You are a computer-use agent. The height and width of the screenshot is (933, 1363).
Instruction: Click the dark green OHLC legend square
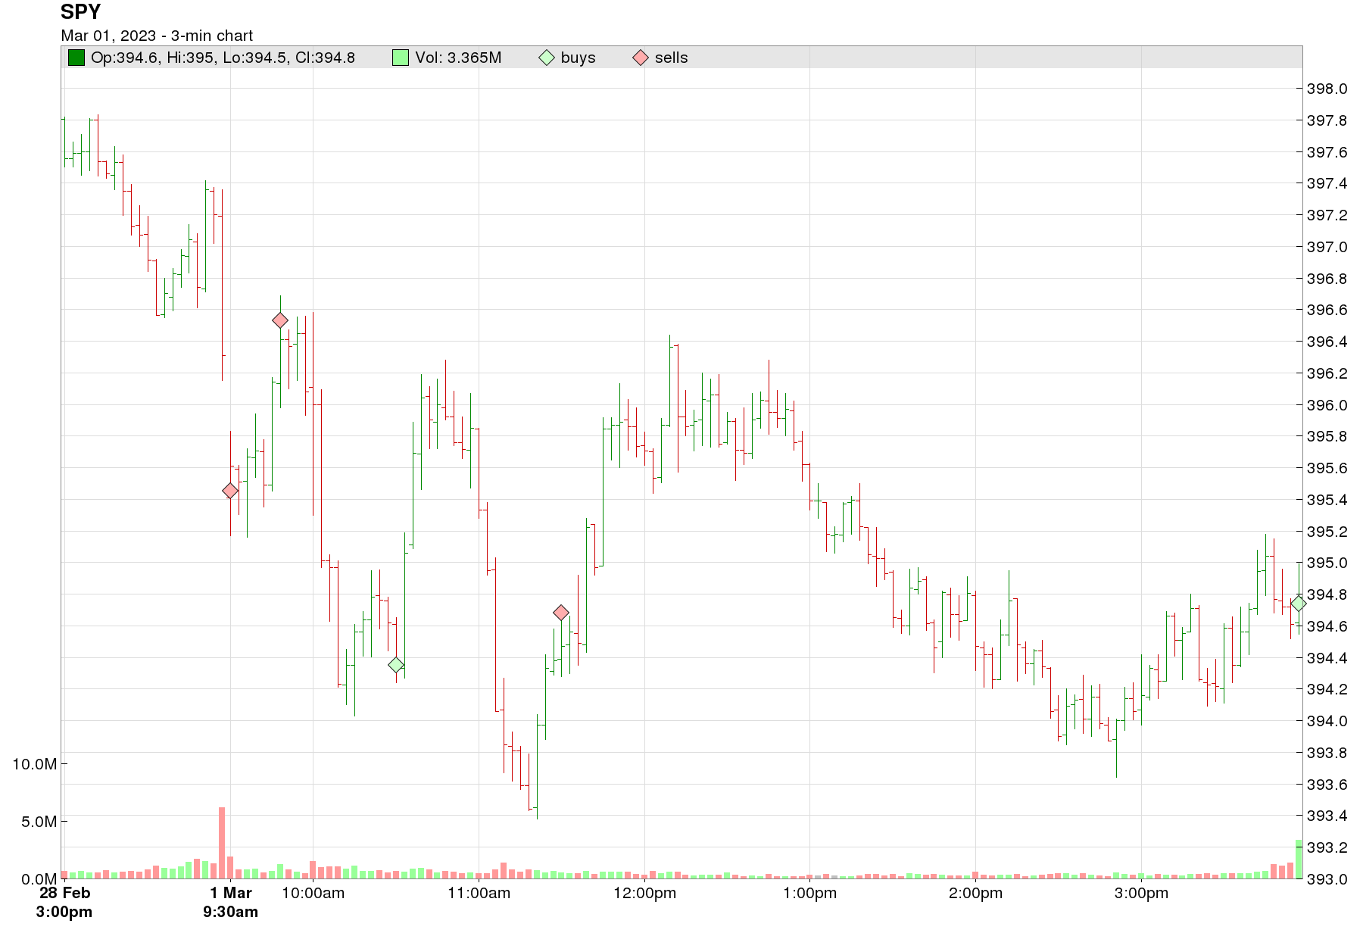pos(76,58)
